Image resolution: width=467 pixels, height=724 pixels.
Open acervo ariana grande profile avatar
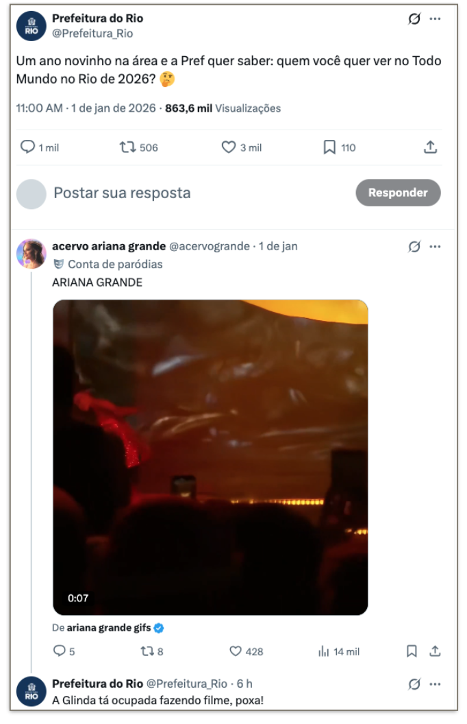point(31,254)
